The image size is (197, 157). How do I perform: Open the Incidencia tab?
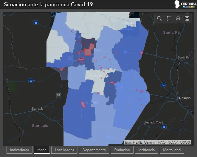(146, 150)
